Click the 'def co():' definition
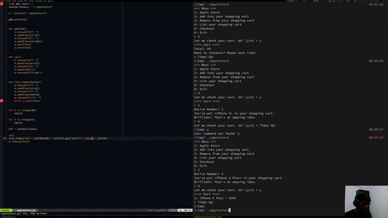The image size is (388, 218). (15, 57)
